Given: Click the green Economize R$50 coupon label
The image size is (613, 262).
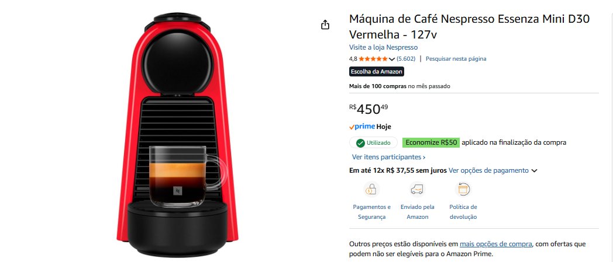Looking at the screenshot, I should click(x=431, y=143).
